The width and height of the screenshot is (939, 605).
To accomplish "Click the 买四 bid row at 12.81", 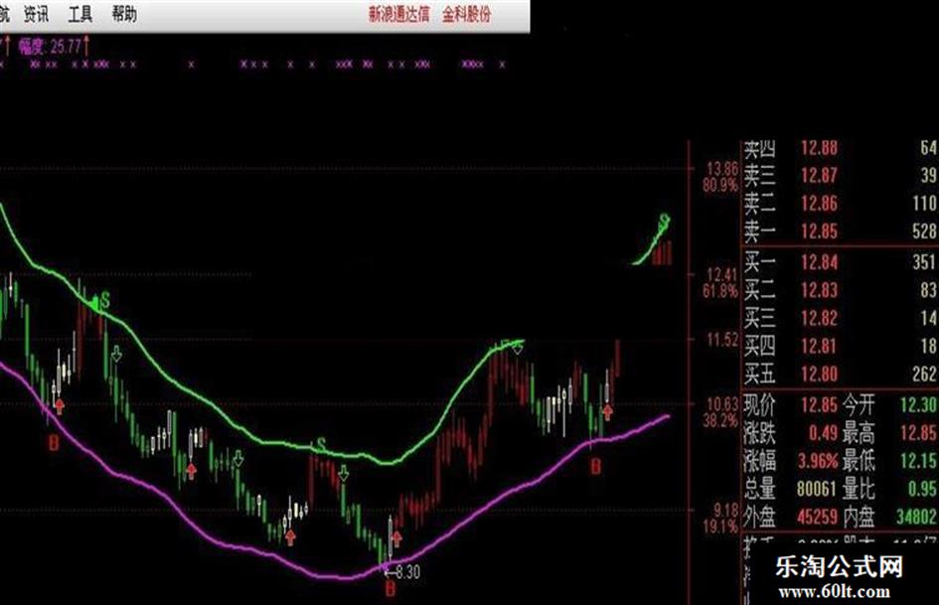I will click(841, 347).
